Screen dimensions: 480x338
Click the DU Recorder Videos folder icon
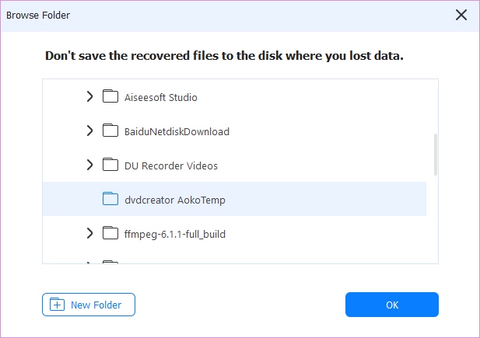110,166
